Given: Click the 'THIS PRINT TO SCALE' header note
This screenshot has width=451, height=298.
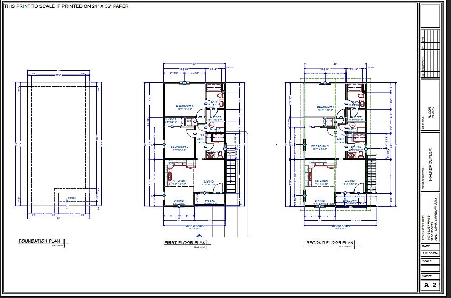Looking at the screenshot, I should pyautogui.click(x=67, y=6).
